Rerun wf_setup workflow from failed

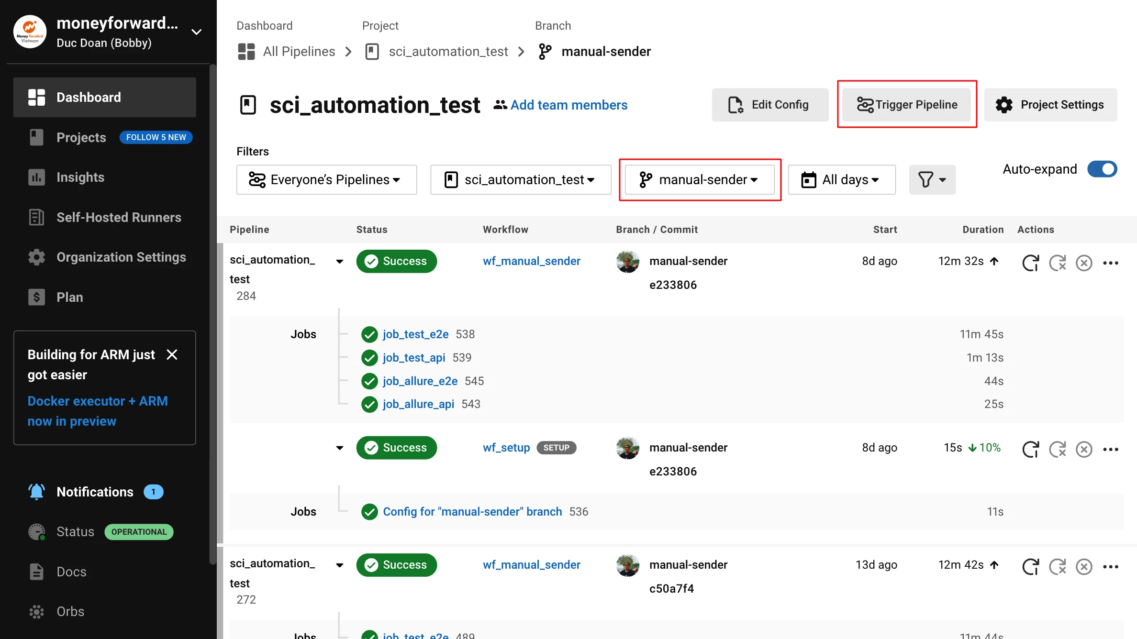pyautogui.click(x=1058, y=449)
